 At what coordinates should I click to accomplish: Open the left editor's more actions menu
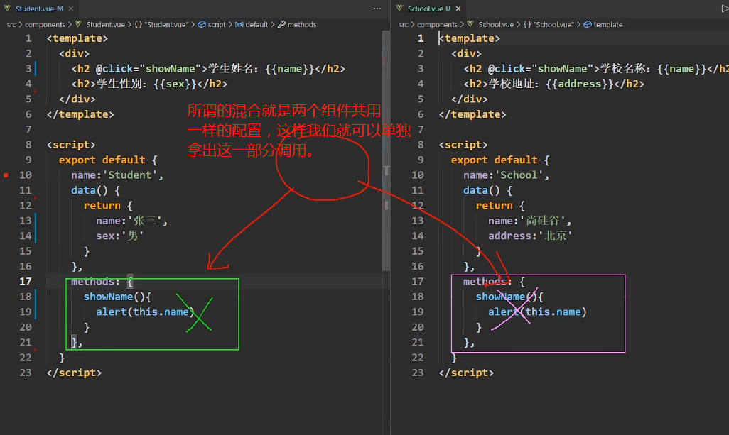[377, 9]
